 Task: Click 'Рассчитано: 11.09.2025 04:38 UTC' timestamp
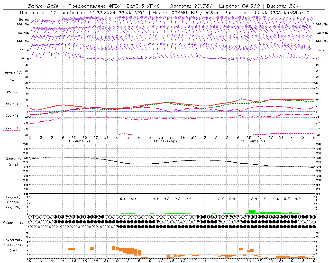[x=267, y=13]
